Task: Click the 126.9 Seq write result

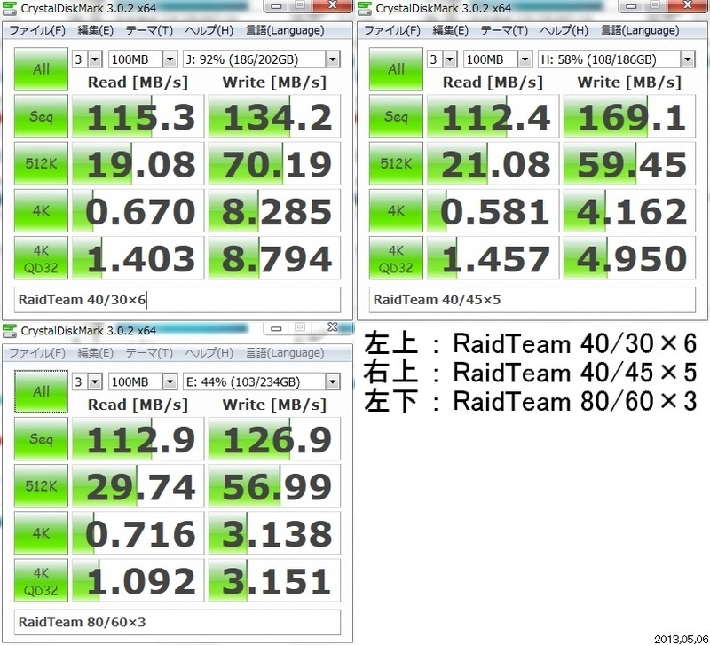Action: click(274, 438)
